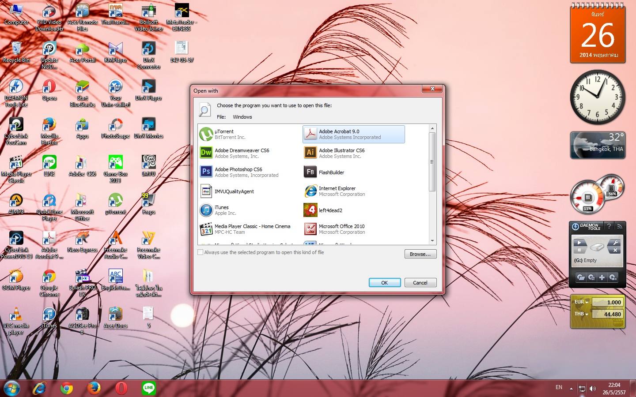This screenshot has height=397, width=636.
Task: Select the Recycle Bin desktop icon
Action: tap(16, 52)
